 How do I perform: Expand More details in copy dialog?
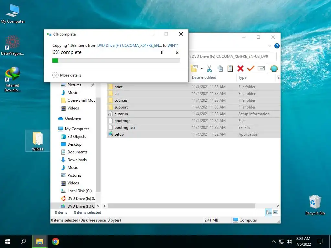67,75
